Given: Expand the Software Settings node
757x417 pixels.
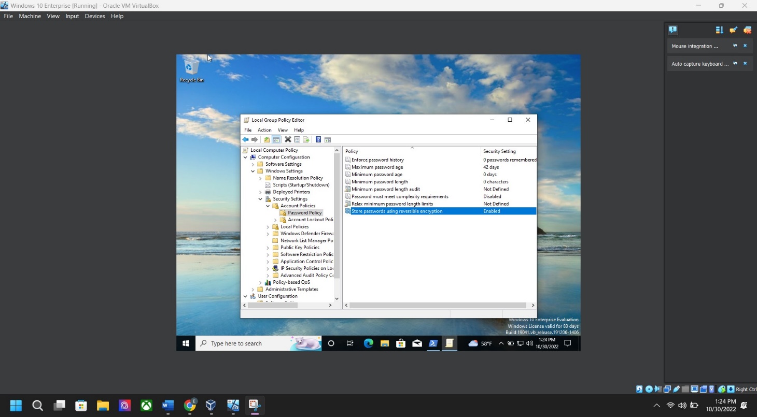Looking at the screenshot, I should (x=253, y=164).
